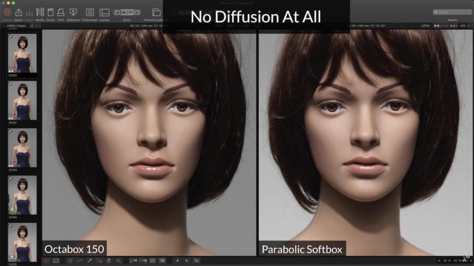
Task: Click the Print icon
Action: click(61, 12)
